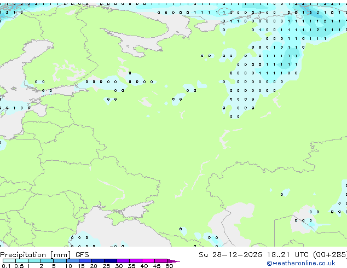This screenshot has width=347, height=268.
Task: Pick the lightest swatch between 0.1 and 0.5
Action: [9, 261]
